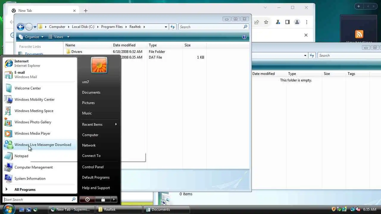Open Network from the Start menu
This screenshot has height=214, width=381.
99,145
